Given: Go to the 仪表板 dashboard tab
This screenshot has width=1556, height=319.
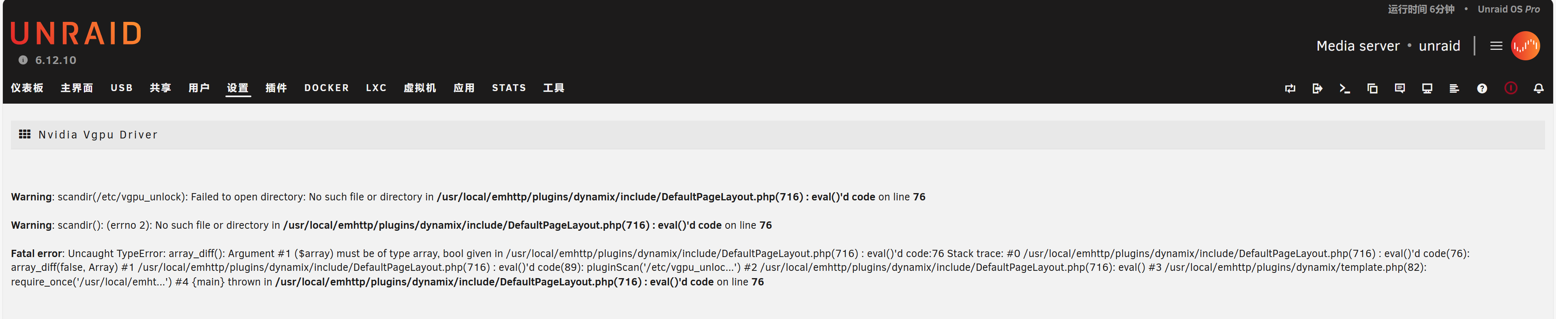Looking at the screenshot, I should (27, 88).
